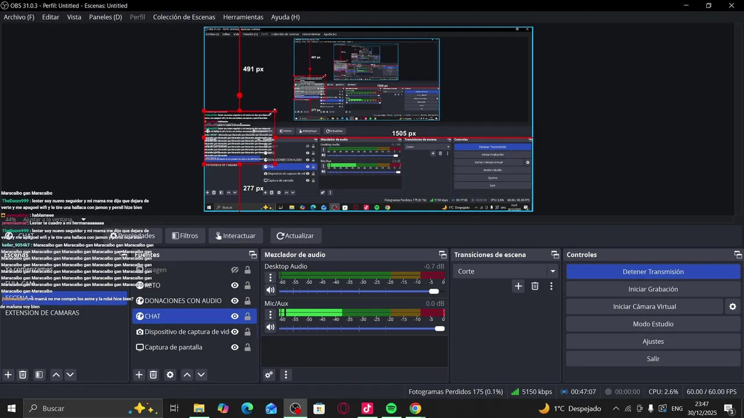Viewport: 744px width, 418px height.
Task: Mute Desktop Audio with speaker icon
Action: coord(270,290)
